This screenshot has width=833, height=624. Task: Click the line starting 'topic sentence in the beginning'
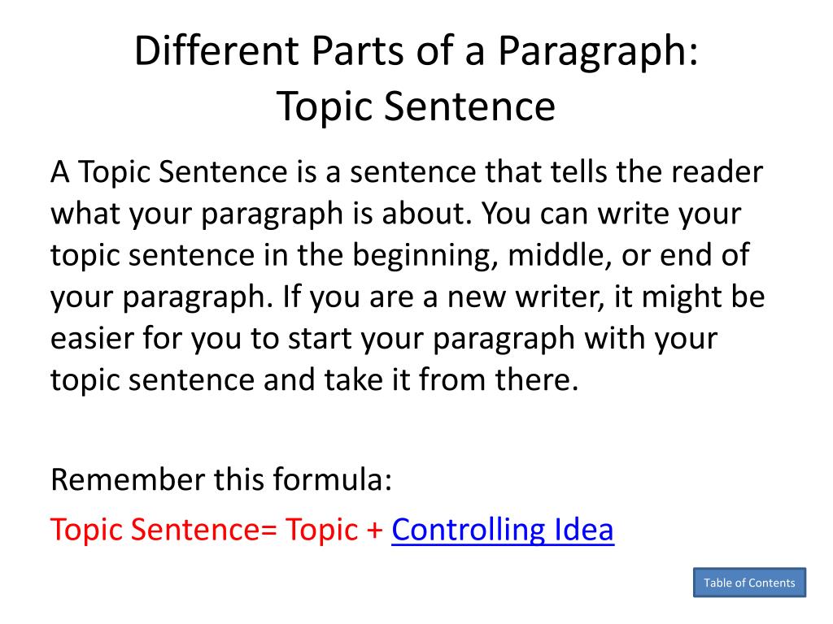click(x=399, y=256)
